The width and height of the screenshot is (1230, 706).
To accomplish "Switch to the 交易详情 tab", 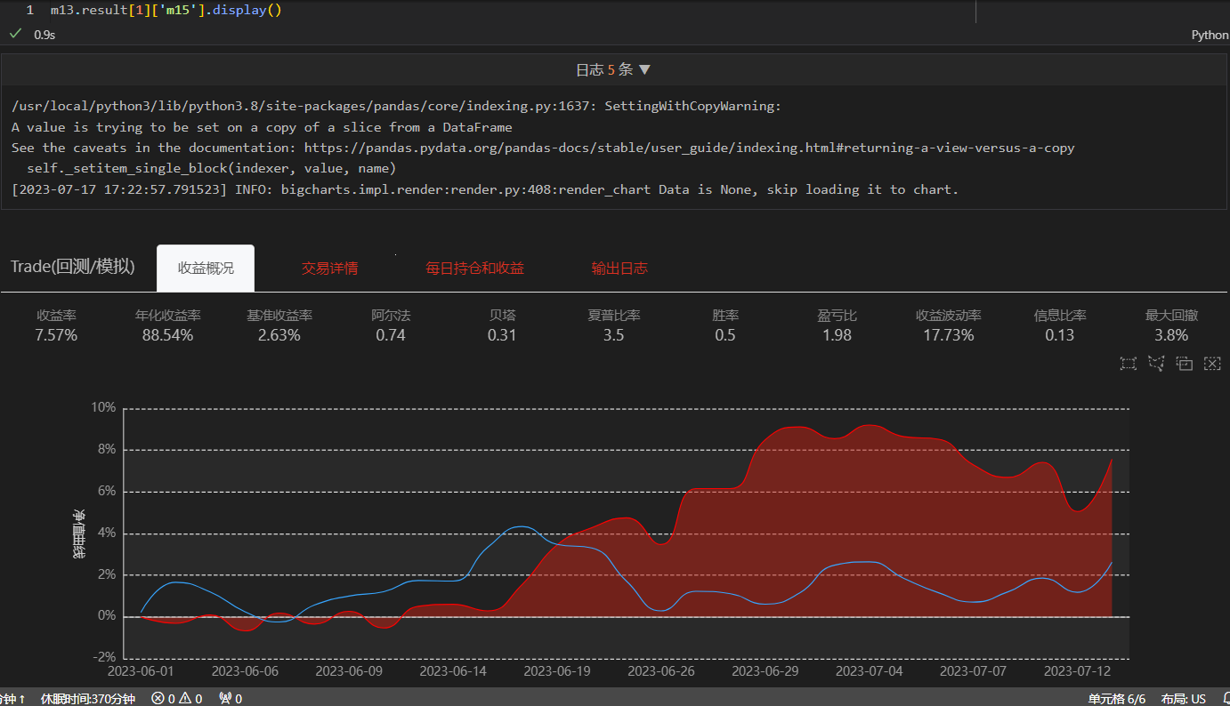I will (x=329, y=268).
